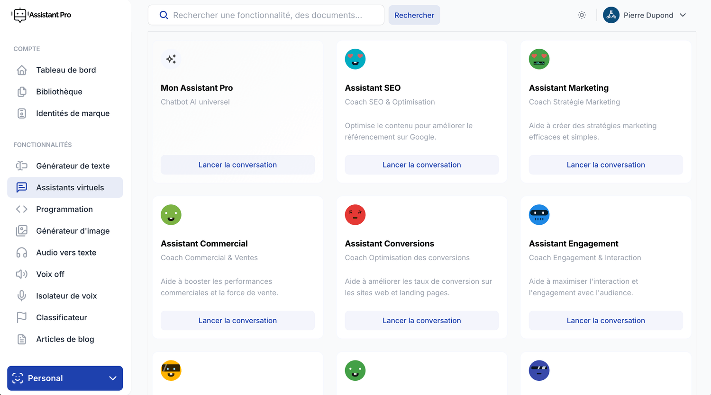Launch conversation with Assistant Marketing
This screenshot has width=711, height=395.
tap(606, 165)
